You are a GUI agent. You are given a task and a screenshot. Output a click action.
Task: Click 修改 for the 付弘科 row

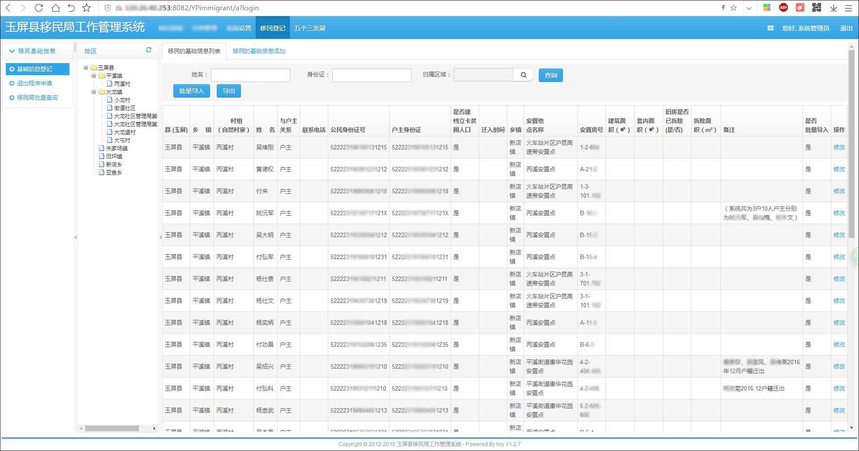click(839, 388)
